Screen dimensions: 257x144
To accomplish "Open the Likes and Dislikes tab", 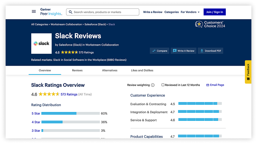I will coord(142,70).
